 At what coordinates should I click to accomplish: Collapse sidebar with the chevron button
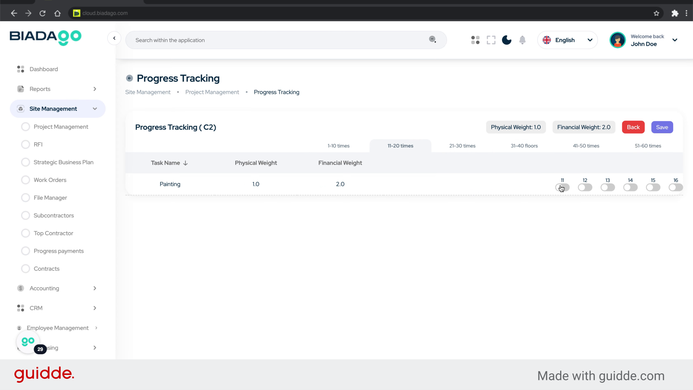[x=114, y=38]
